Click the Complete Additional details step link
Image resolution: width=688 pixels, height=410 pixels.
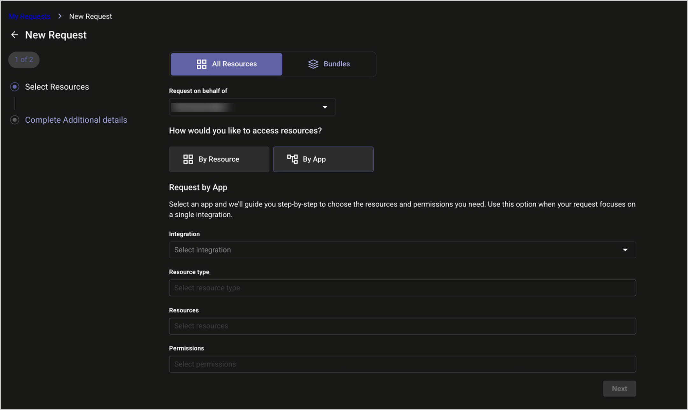click(76, 120)
